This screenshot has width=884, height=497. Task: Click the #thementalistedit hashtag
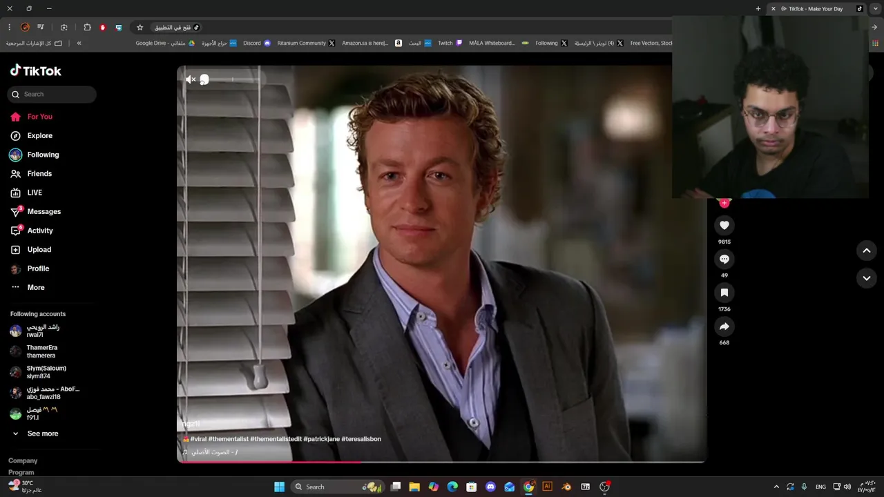click(276, 439)
